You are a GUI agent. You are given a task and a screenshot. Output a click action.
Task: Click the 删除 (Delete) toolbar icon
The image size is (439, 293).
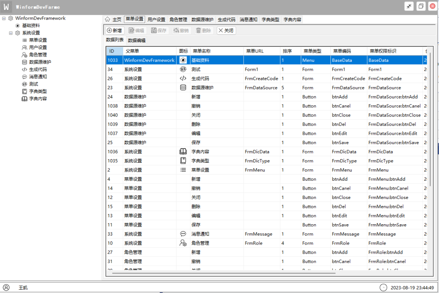click(x=198, y=30)
